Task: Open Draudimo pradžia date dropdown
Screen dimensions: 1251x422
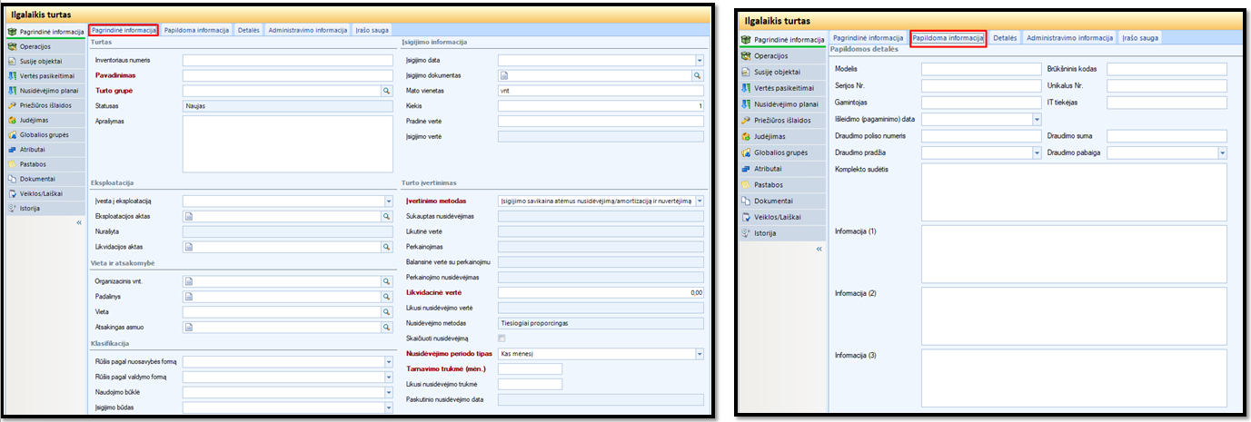Action: tap(1037, 152)
